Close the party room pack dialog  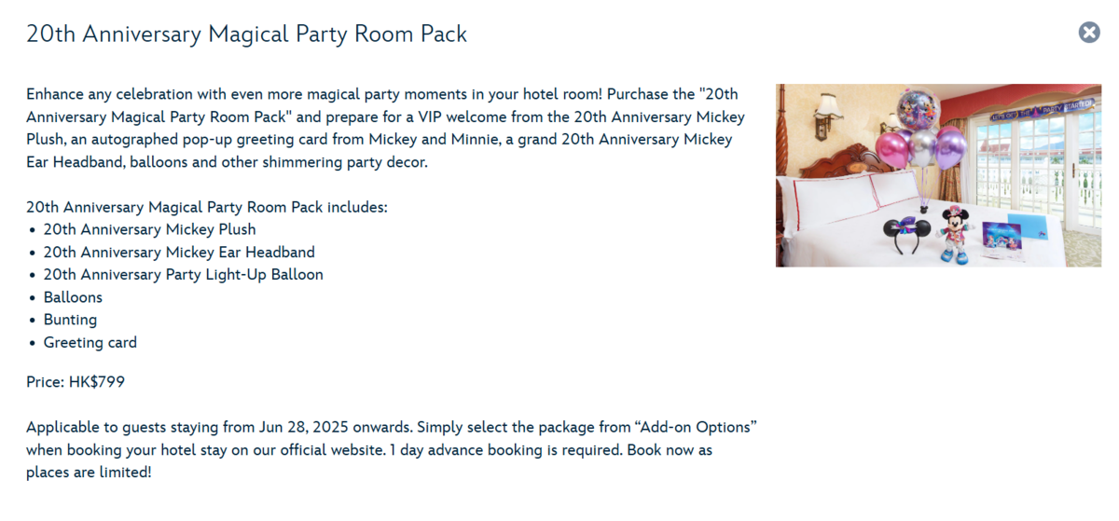pyautogui.click(x=1089, y=33)
